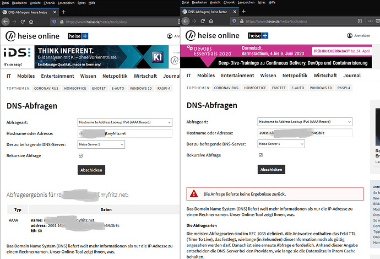Image resolution: width=380 pixels, height=259 pixels.
Task: Open DNS-Server dropdown in right window
Action: point(281,144)
